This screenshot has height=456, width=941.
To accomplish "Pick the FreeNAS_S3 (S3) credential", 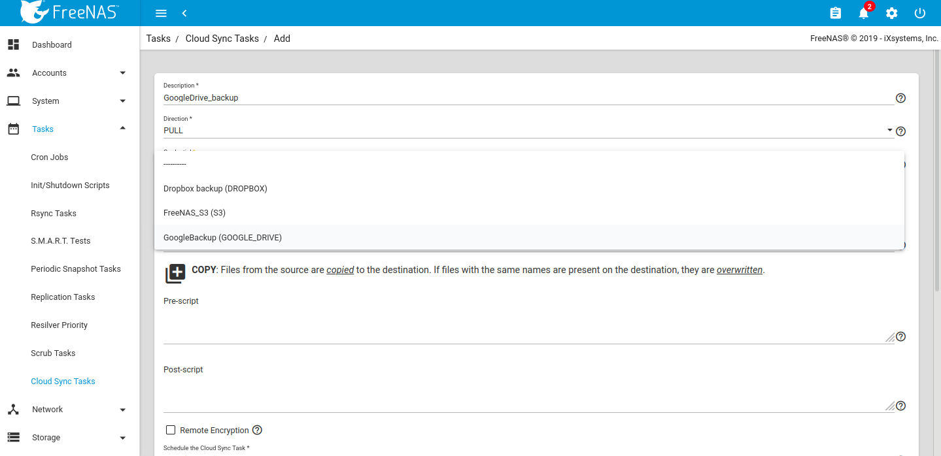I will [194, 213].
